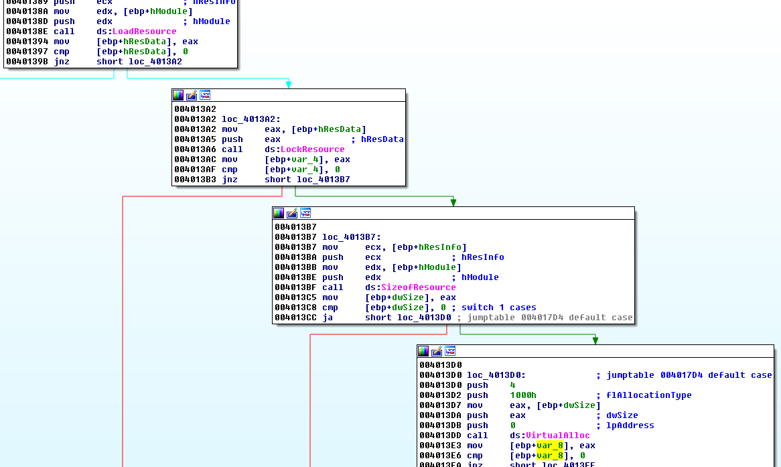Click the node color icon on the loc_4013A2 block
The height and width of the screenshot is (467, 781).
point(178,95)
